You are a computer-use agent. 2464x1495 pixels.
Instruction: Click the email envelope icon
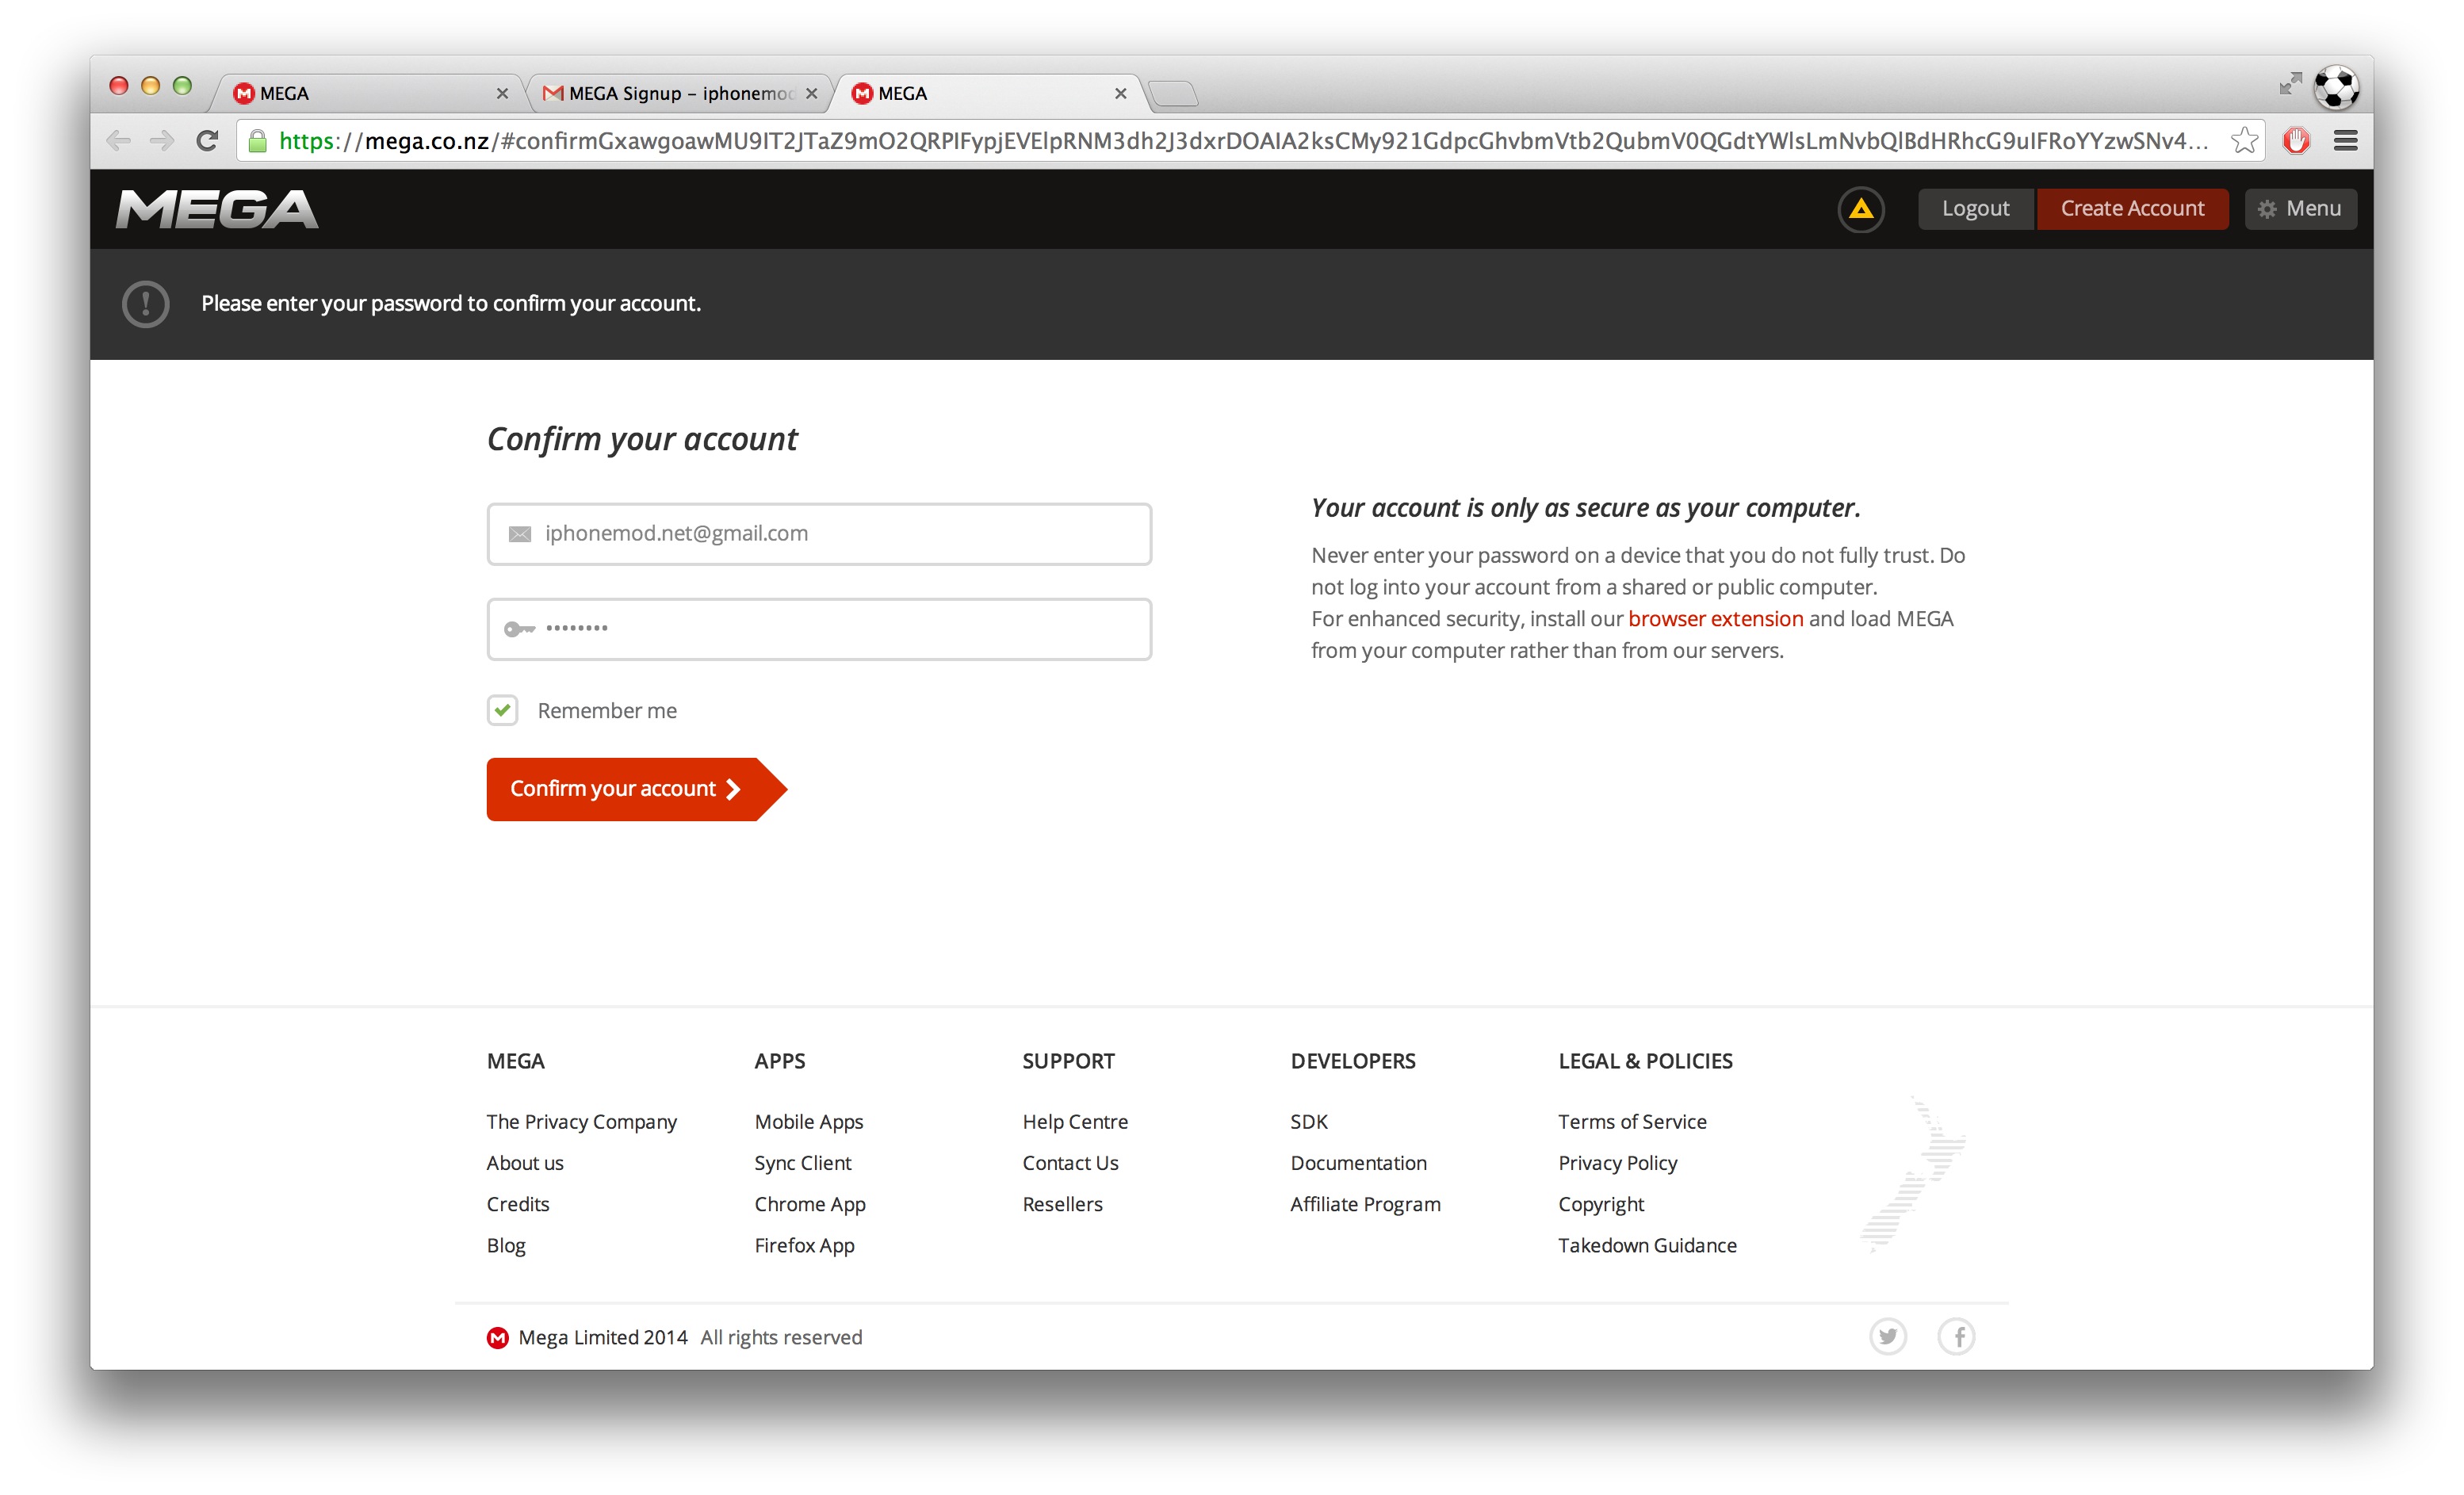coord(521,533)
